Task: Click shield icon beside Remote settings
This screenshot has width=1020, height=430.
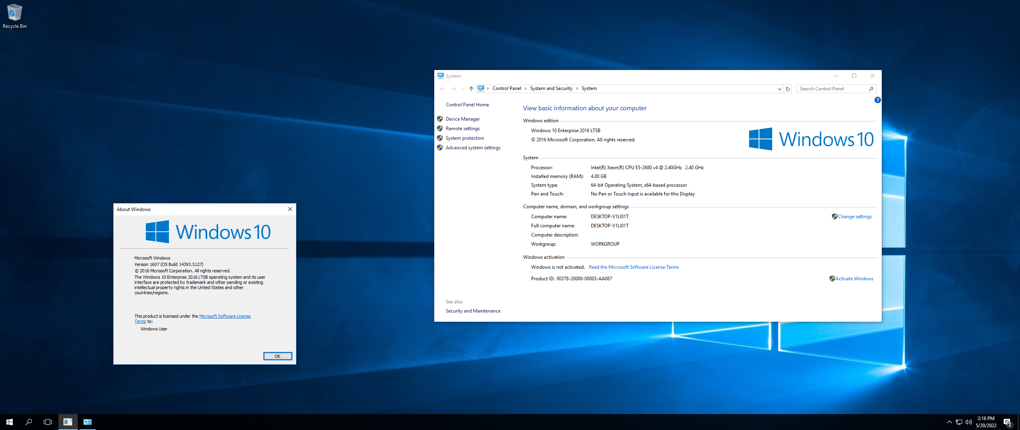Action: click(x=440, y=129)
